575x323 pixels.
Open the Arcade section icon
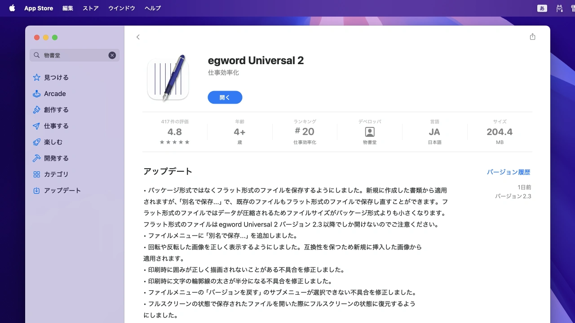[37, 94]
